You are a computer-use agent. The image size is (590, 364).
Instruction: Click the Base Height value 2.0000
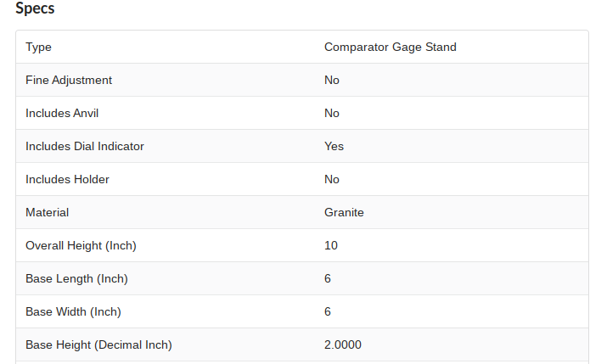(x=343, y=345)
